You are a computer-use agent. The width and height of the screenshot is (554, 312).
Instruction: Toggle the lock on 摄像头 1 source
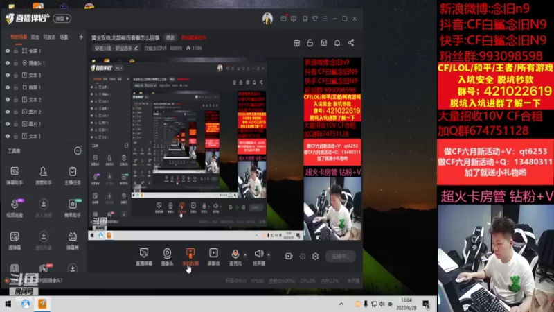click(x=15, y=63)
